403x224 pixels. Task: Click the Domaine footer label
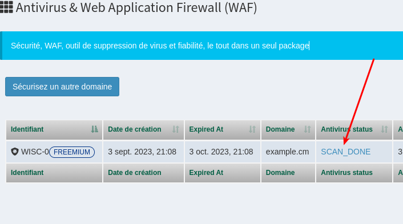(280, 173)
